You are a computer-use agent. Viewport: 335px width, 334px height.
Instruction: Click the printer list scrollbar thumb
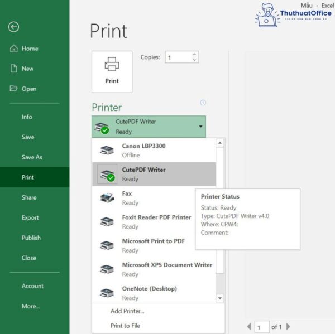point(220,210)
